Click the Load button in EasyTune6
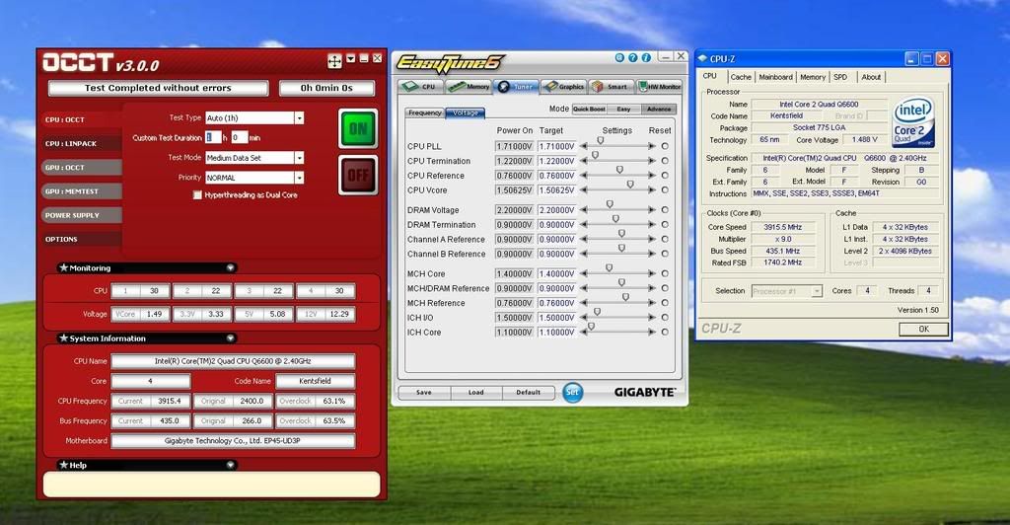The height and width of the screenshot is (525, 1010). tap(476, 393)
